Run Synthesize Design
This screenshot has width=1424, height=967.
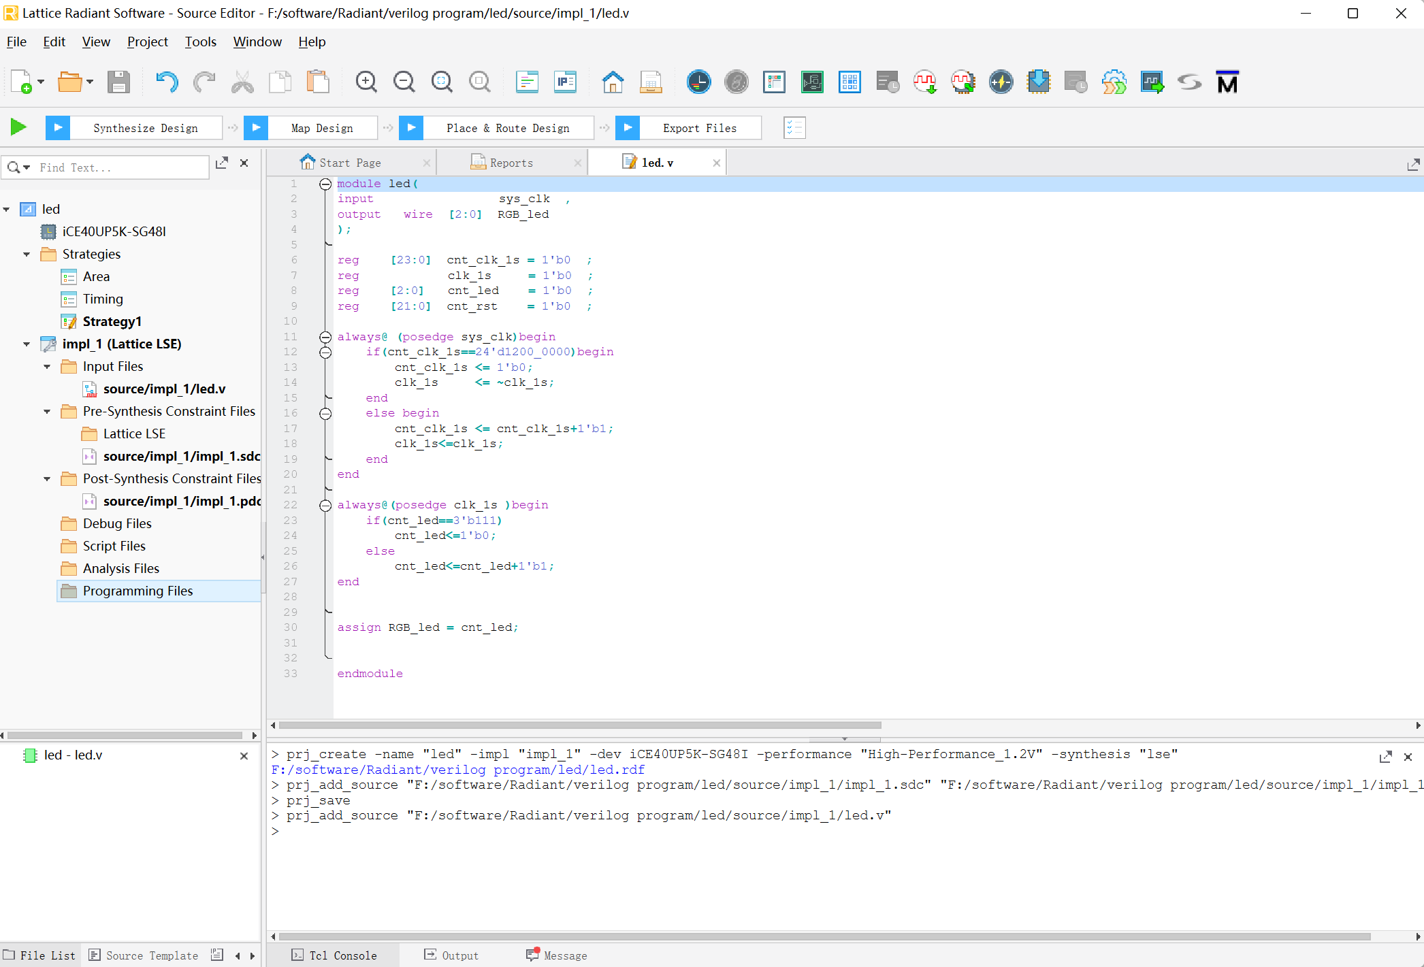133,128
